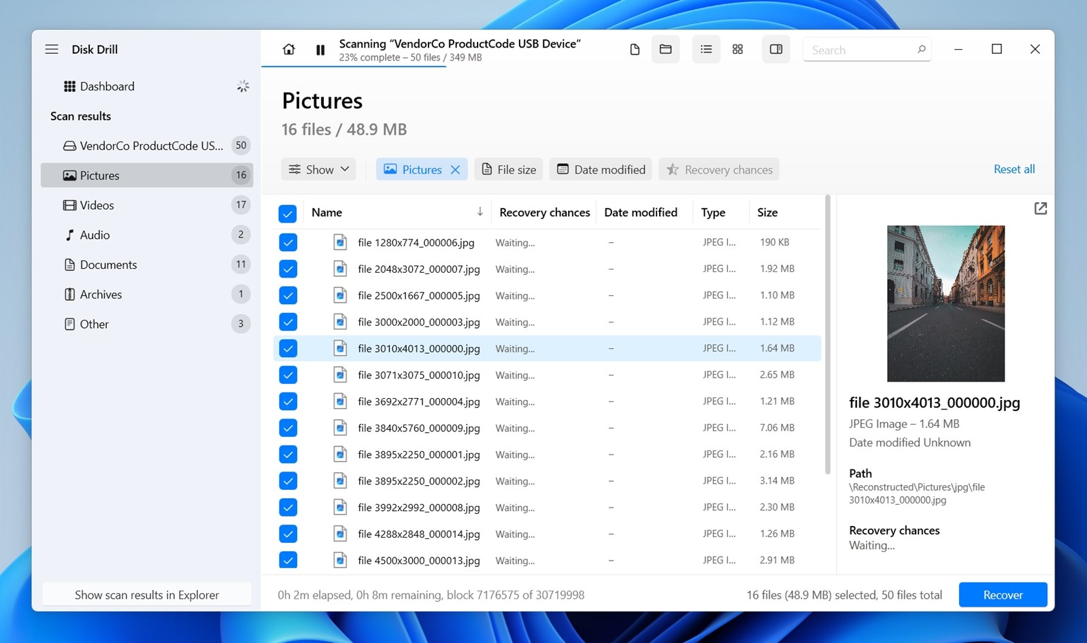
Task: Remove the Pictures filter
Action: point(455,169)
